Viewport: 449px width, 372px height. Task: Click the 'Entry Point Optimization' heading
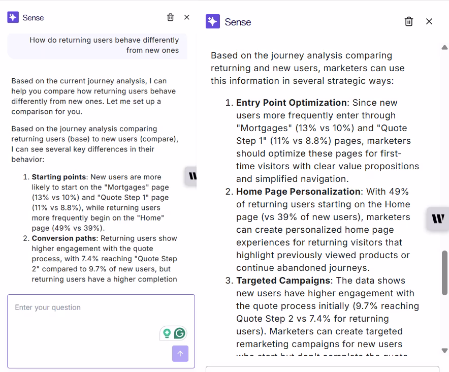pyautogui.click(x=292, y=103)
